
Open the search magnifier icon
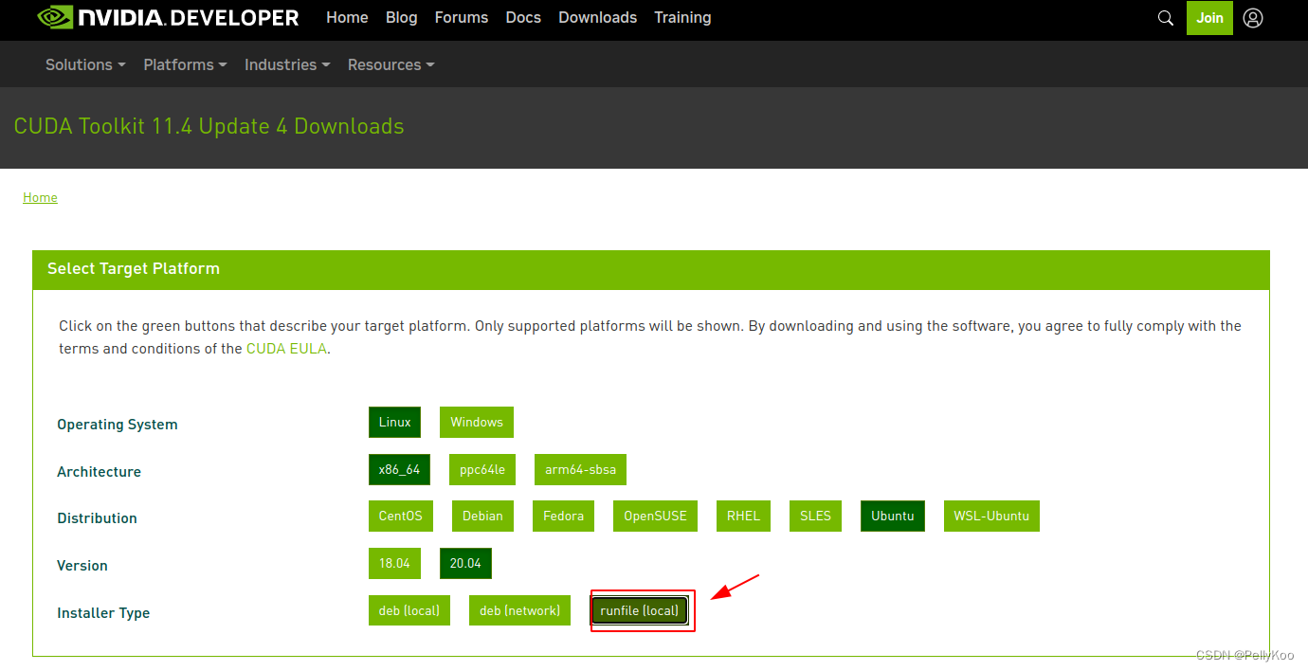(1166, 18)
